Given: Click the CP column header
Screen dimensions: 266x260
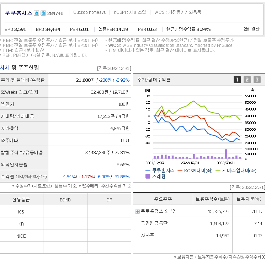Looking at the screenshot, I should 109,200.
